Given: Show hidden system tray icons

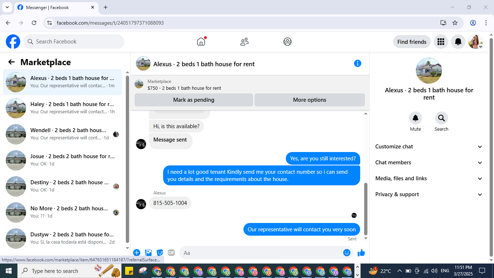Looking at the screenshot, I should (400, 271).
